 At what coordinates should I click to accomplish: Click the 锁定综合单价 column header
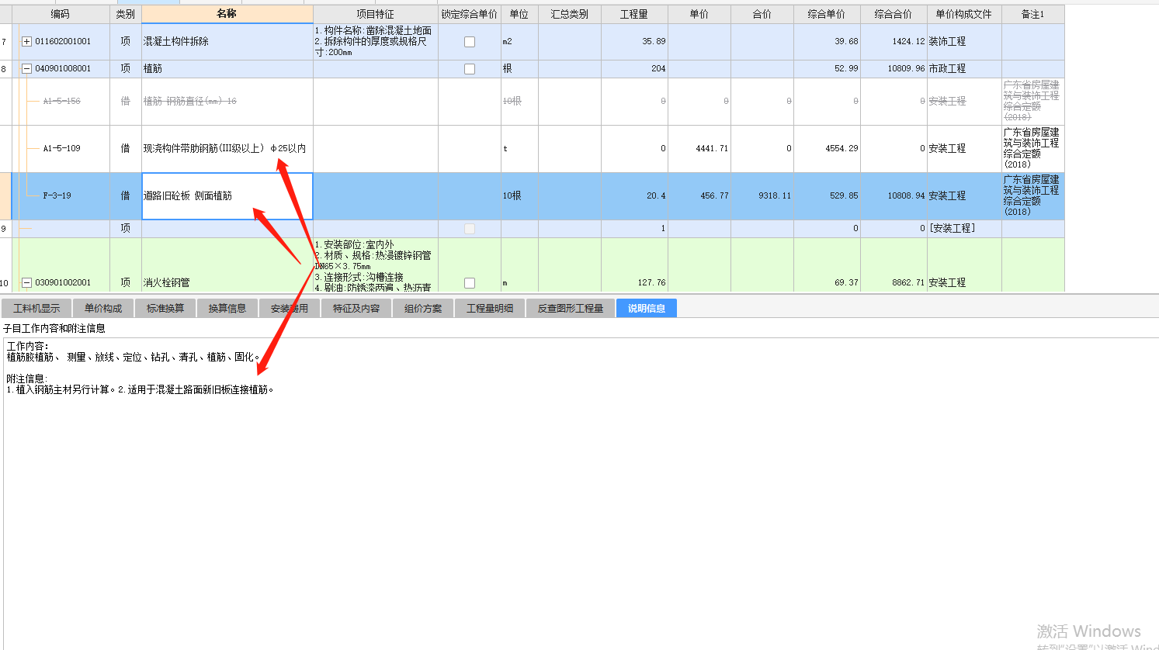tap(470, 14)
